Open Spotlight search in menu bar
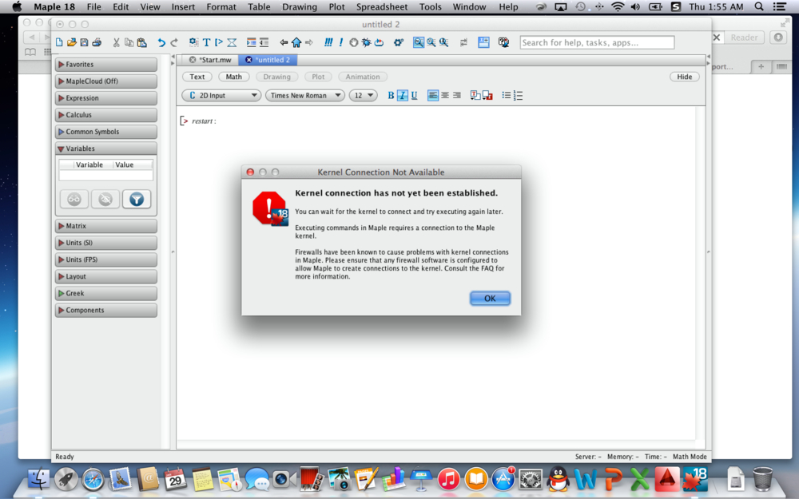The image size is (799, 499). (759, 6)
